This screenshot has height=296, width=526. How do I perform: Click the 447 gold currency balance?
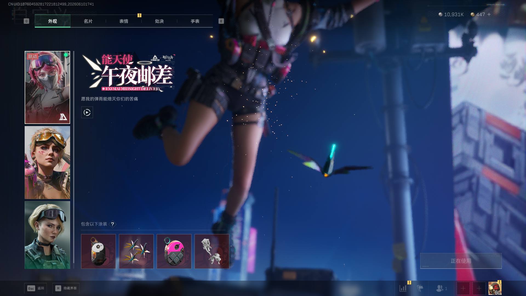tap(478, 14)
